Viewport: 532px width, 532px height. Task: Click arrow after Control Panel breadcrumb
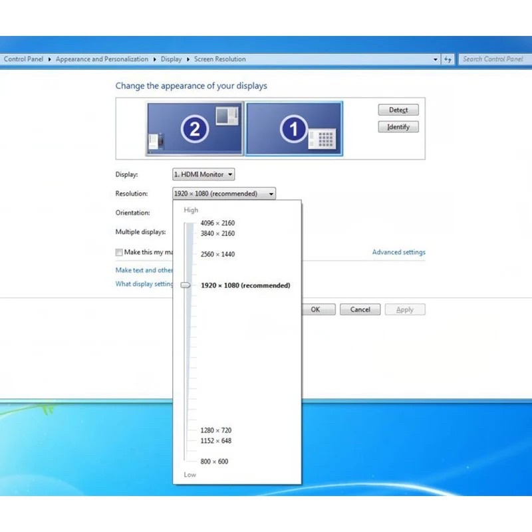(49, 59)
